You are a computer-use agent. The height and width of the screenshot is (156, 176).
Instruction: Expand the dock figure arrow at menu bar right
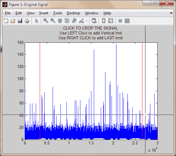(171, 13)
